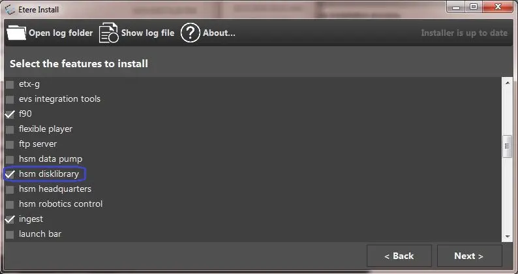Click the Etere Install title bar icon
The height and width of the screenshot is (274, 518).
coord(10,10)
